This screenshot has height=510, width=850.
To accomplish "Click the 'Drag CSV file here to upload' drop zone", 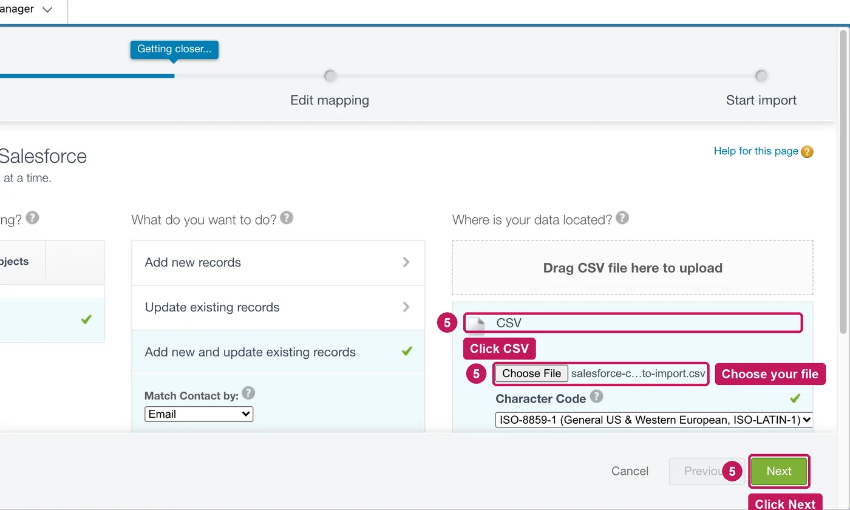I will click(x=633, y=268).
